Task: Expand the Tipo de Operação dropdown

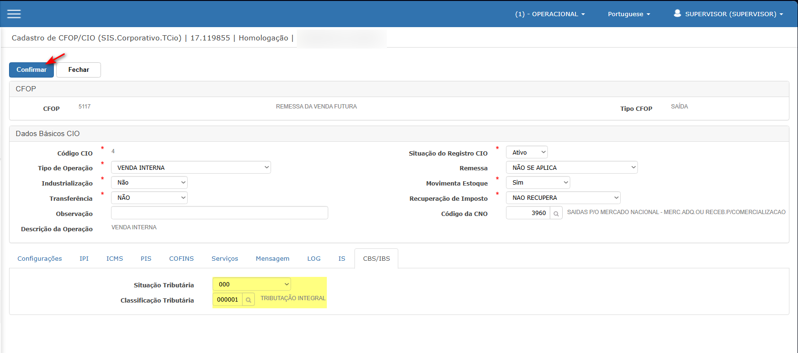Action: coord(191,167)
